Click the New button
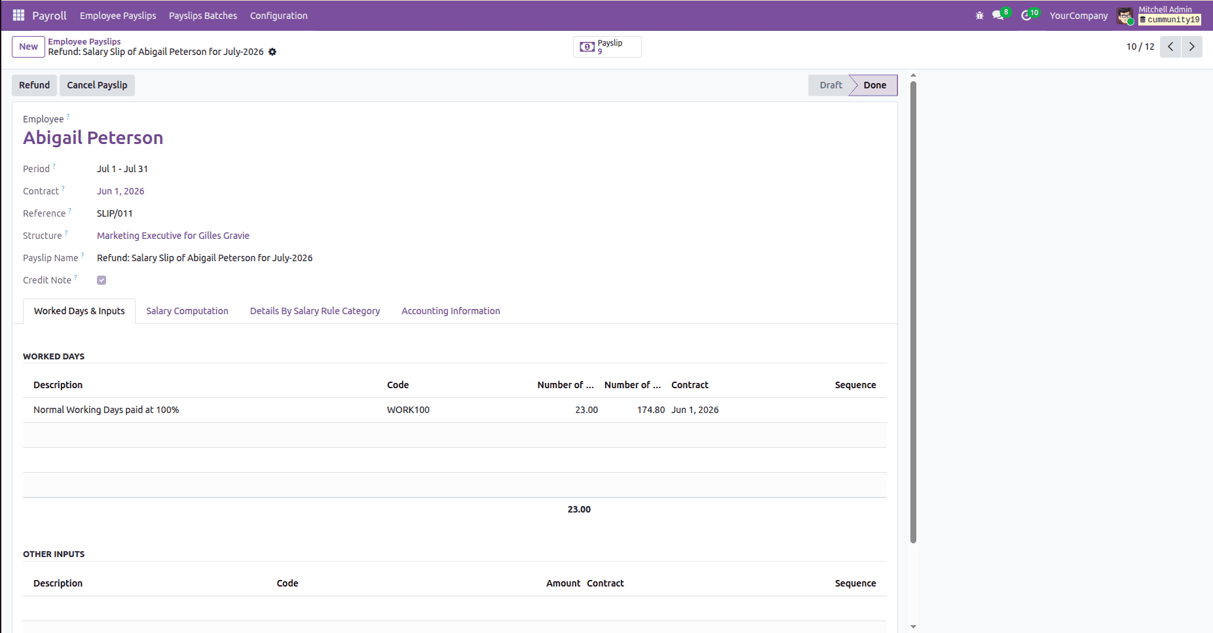This screenshot has width=1213, height=633. [28, 46]
